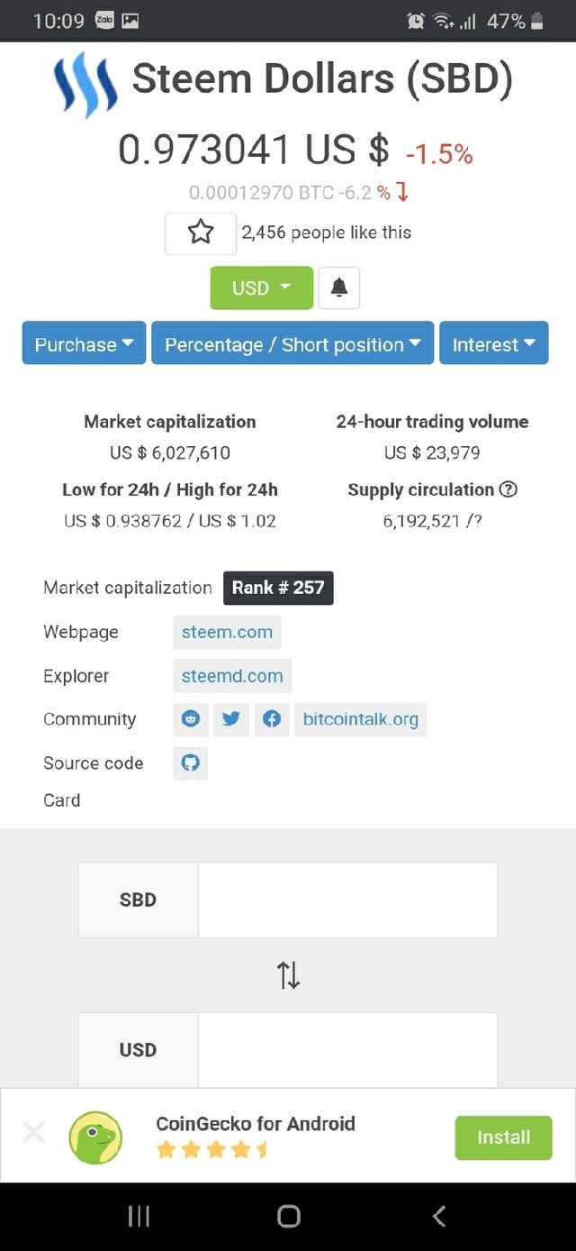576x1251 pixels.
Task: Expand Percentage / Short position dropdown
Action: (292, 343)
